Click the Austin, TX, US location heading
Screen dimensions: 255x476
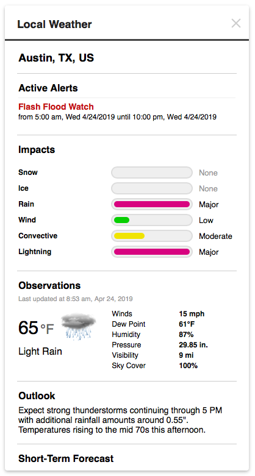[56, 58]
